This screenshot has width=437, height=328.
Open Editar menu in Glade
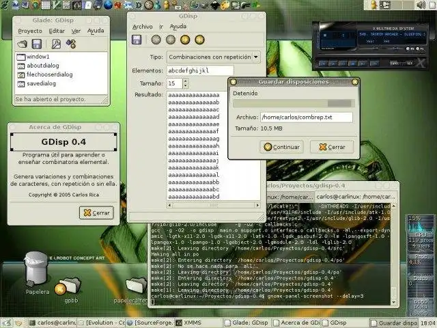57,31
